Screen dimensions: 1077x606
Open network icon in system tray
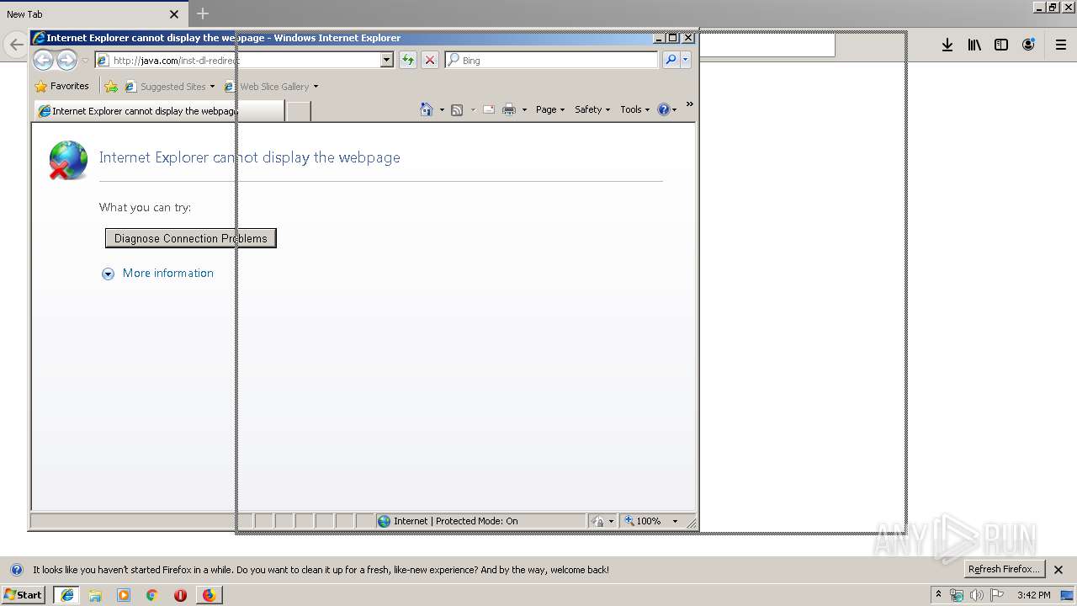[957, 595]
